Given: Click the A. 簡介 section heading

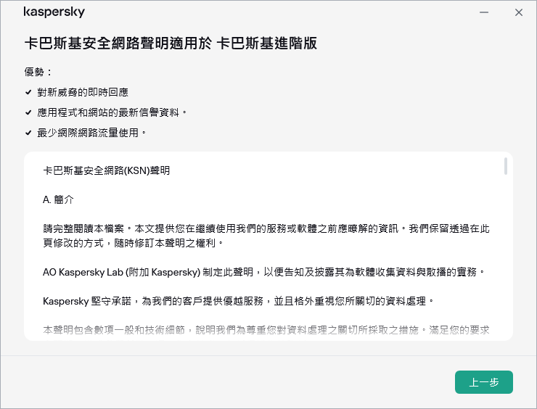Looking at the screenshot, I should [58, 199].
